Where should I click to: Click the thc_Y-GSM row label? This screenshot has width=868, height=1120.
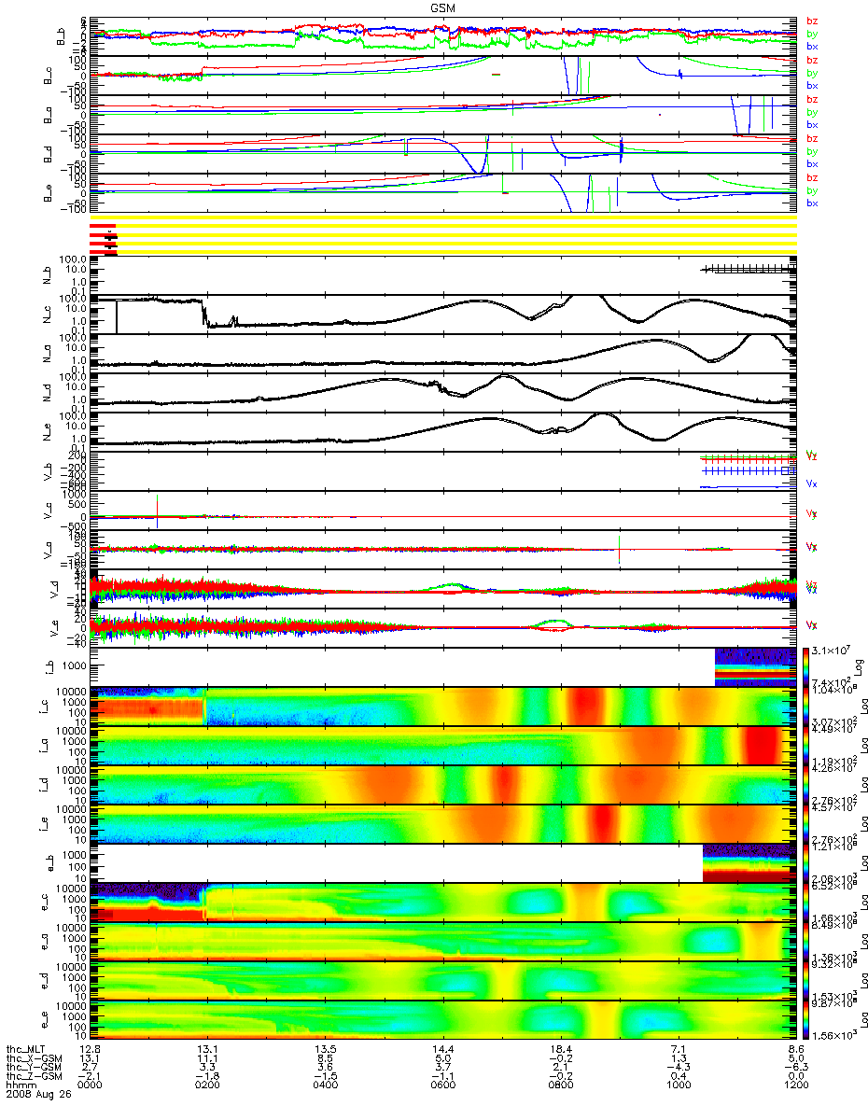coord(35,1069)
